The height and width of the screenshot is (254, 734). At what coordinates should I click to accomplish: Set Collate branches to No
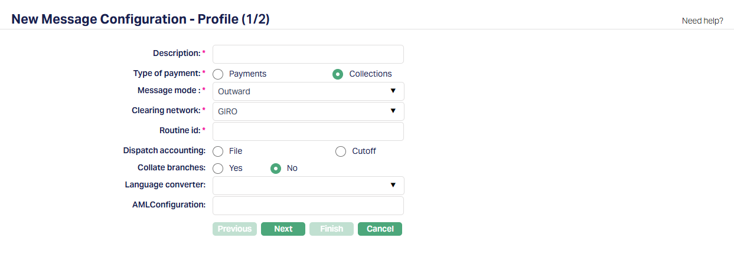click(x=275, y=169)
